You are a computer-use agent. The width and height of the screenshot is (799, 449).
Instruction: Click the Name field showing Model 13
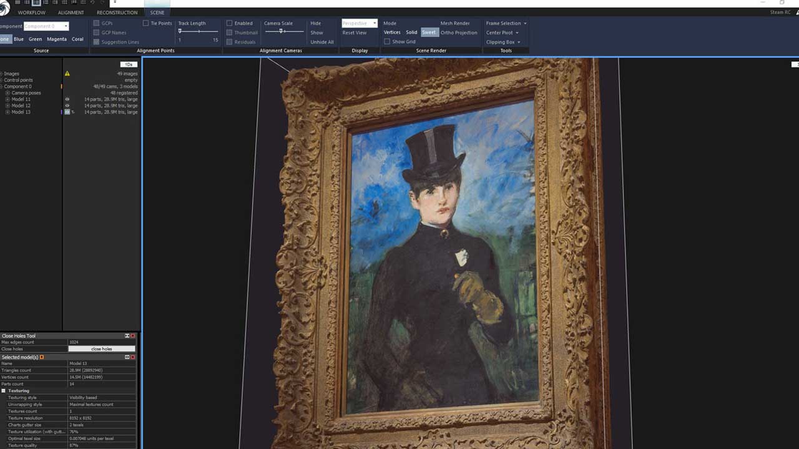(102, 364)
